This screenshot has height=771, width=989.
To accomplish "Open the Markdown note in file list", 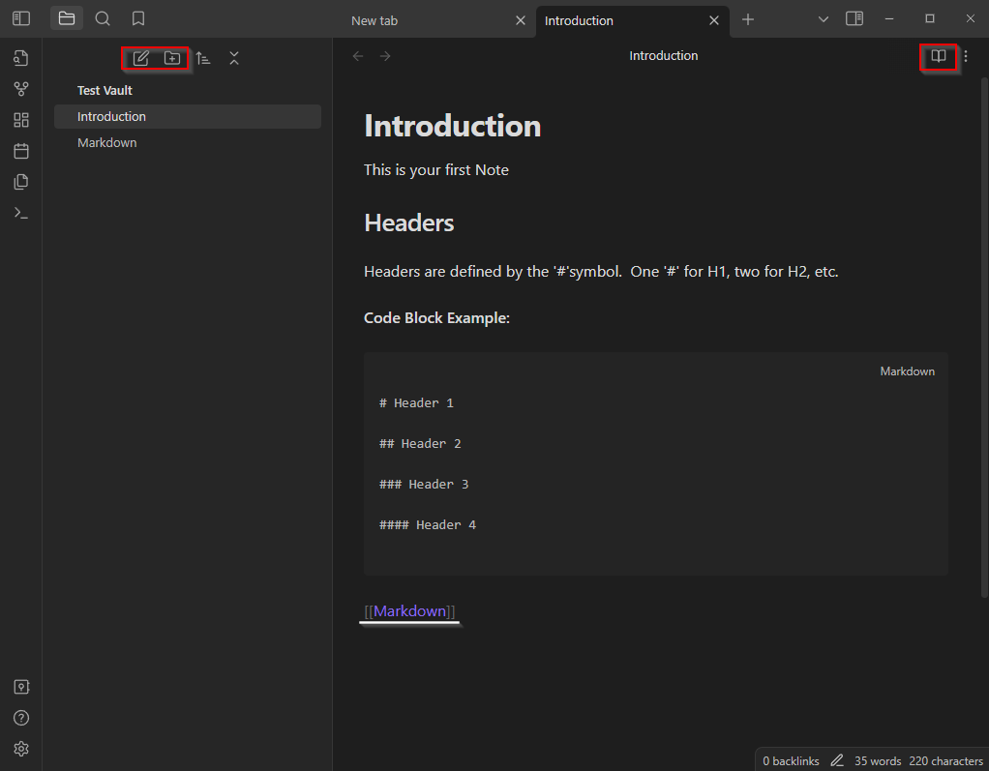I will 188,142.
